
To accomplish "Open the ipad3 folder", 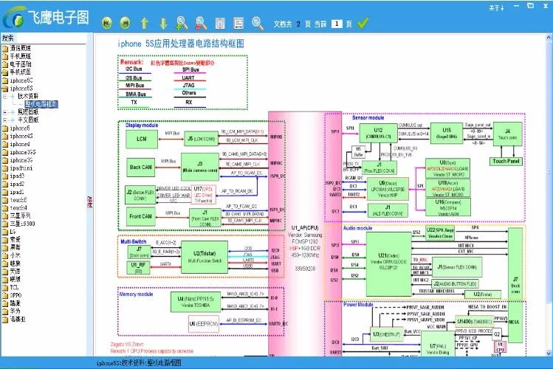I will pos(13,176).
